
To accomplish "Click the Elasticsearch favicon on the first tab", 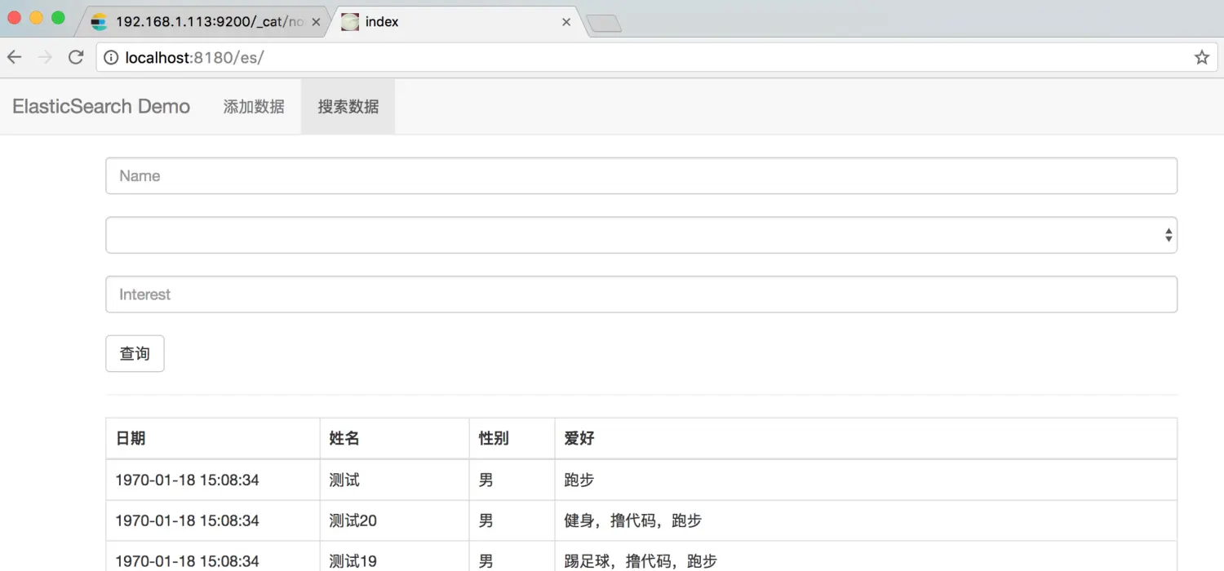I will (99, 22).
